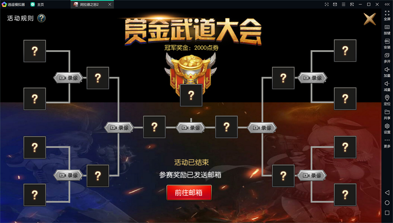
Task: Click the 全屏 fullscreen icon in sidebar
Action: tap(387, 16)
